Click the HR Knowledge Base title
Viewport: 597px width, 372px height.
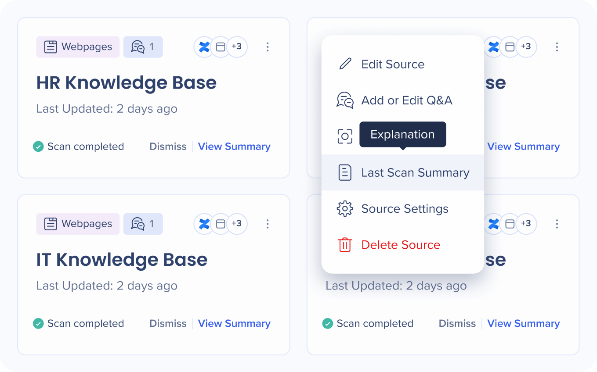127,83
